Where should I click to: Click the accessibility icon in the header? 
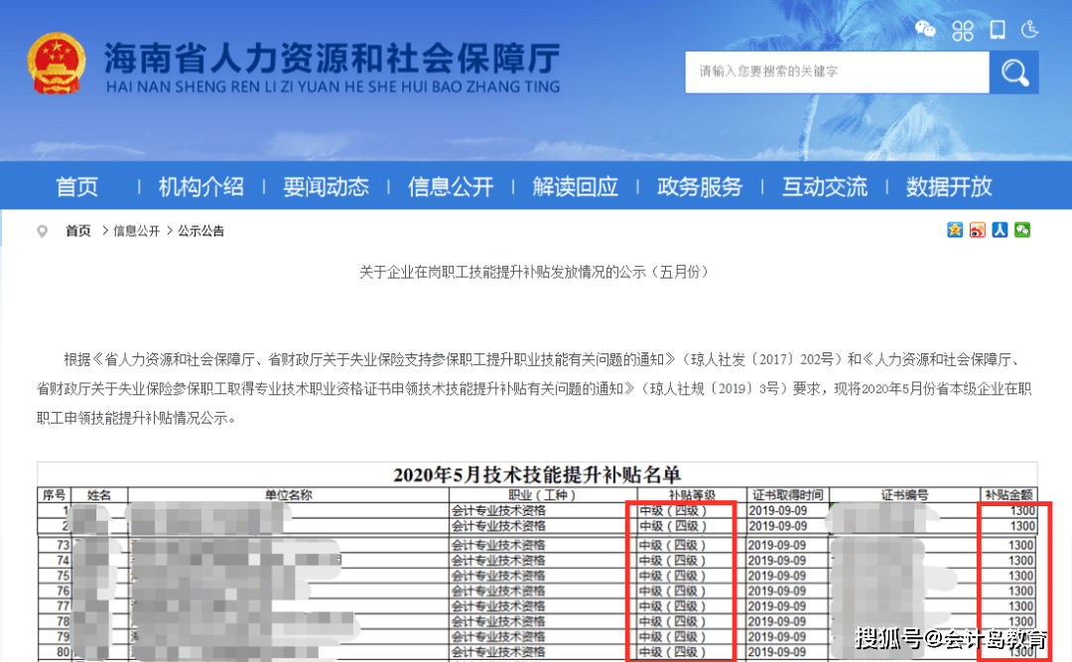pyautogui.click(x=1029, y=30)
